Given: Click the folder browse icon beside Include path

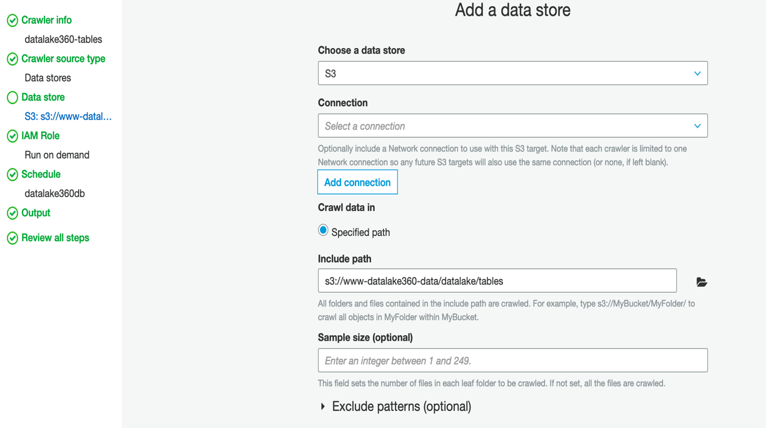Looking at the screenshot, I should point(701,282).
